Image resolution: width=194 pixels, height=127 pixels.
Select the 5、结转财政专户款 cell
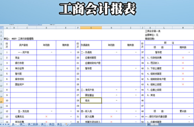pos(158,79)
